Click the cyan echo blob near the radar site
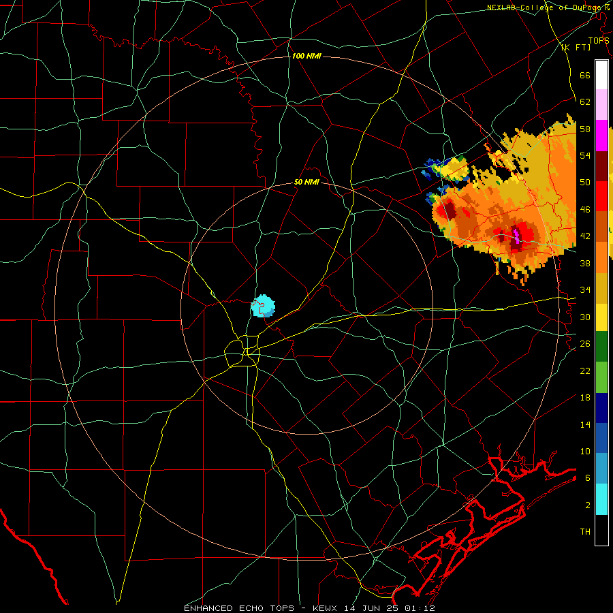Screen dimensions: 613x613 [x=263, y=306]
